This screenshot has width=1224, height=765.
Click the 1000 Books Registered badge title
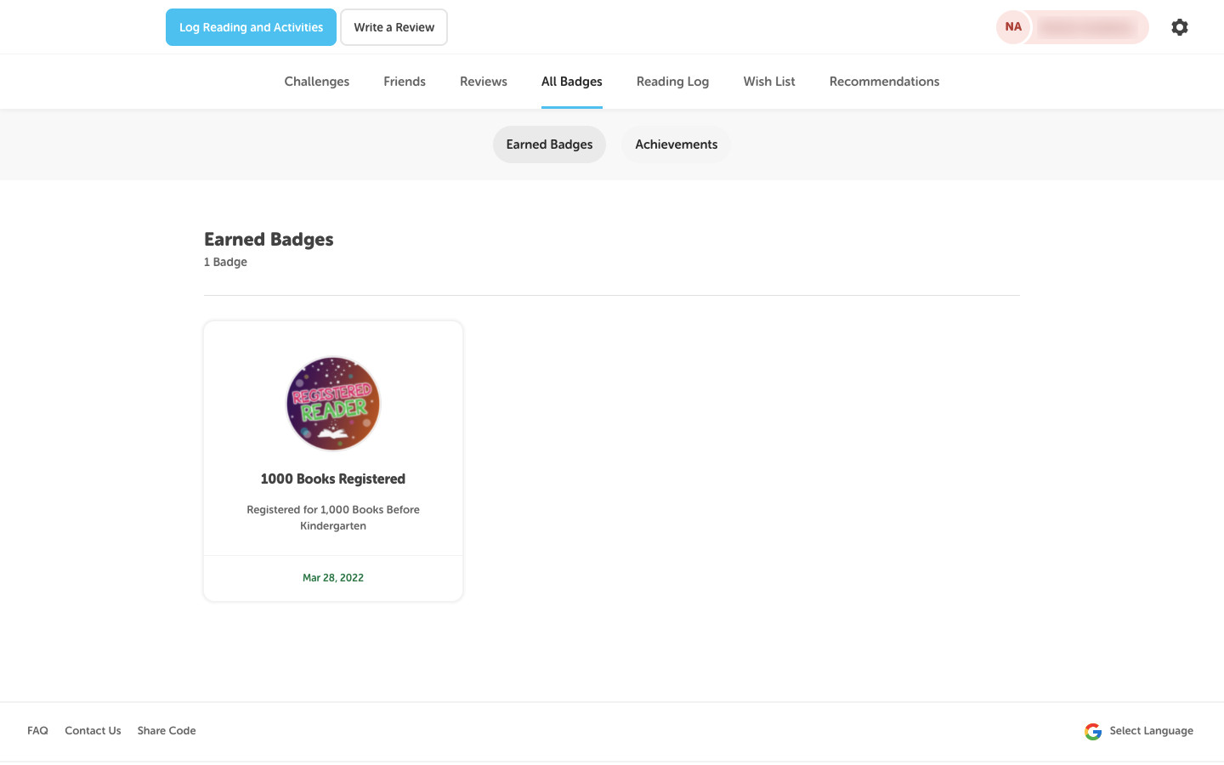[333, 479]
